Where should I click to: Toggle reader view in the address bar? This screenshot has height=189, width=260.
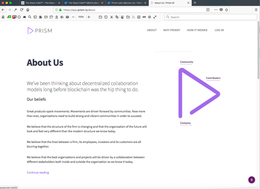[x=208, y=10]
